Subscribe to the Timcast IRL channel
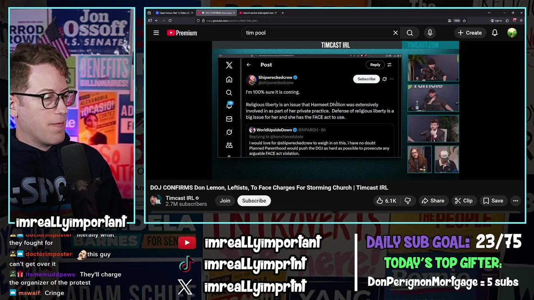Viewport: 534px width, 300px height. click(254, 201)
